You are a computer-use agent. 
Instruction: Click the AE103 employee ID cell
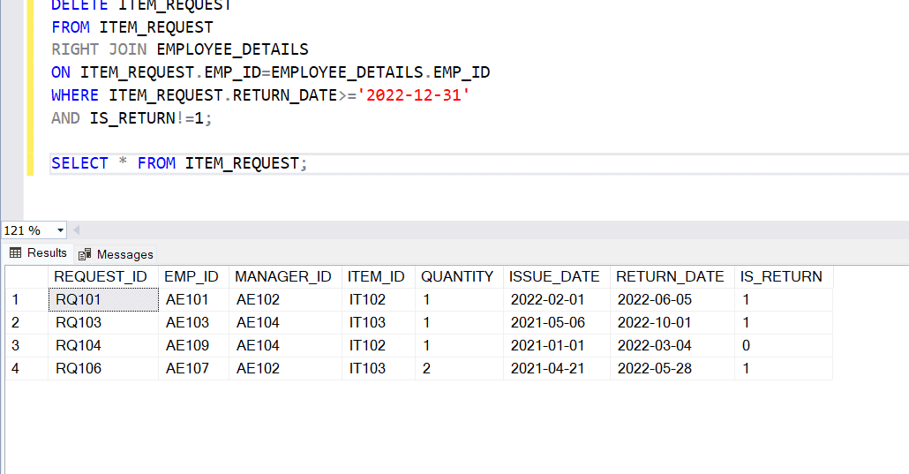pos(193,322)
